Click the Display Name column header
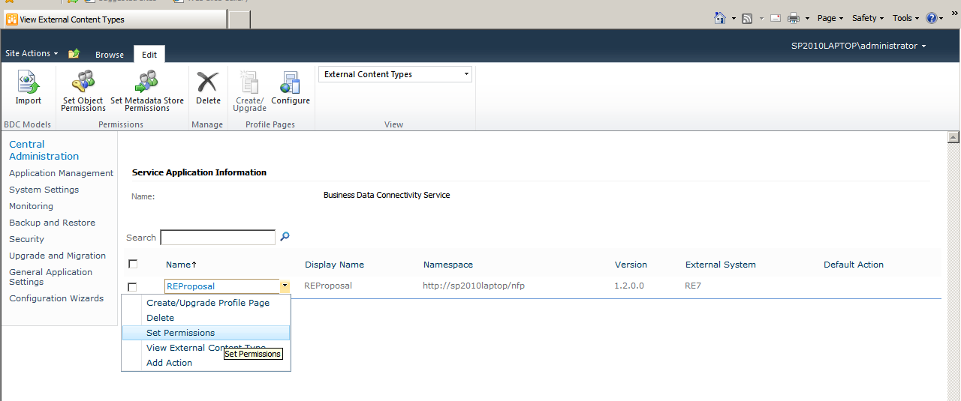The width and height of the screenshot is (961, 401). pos(334,265)
